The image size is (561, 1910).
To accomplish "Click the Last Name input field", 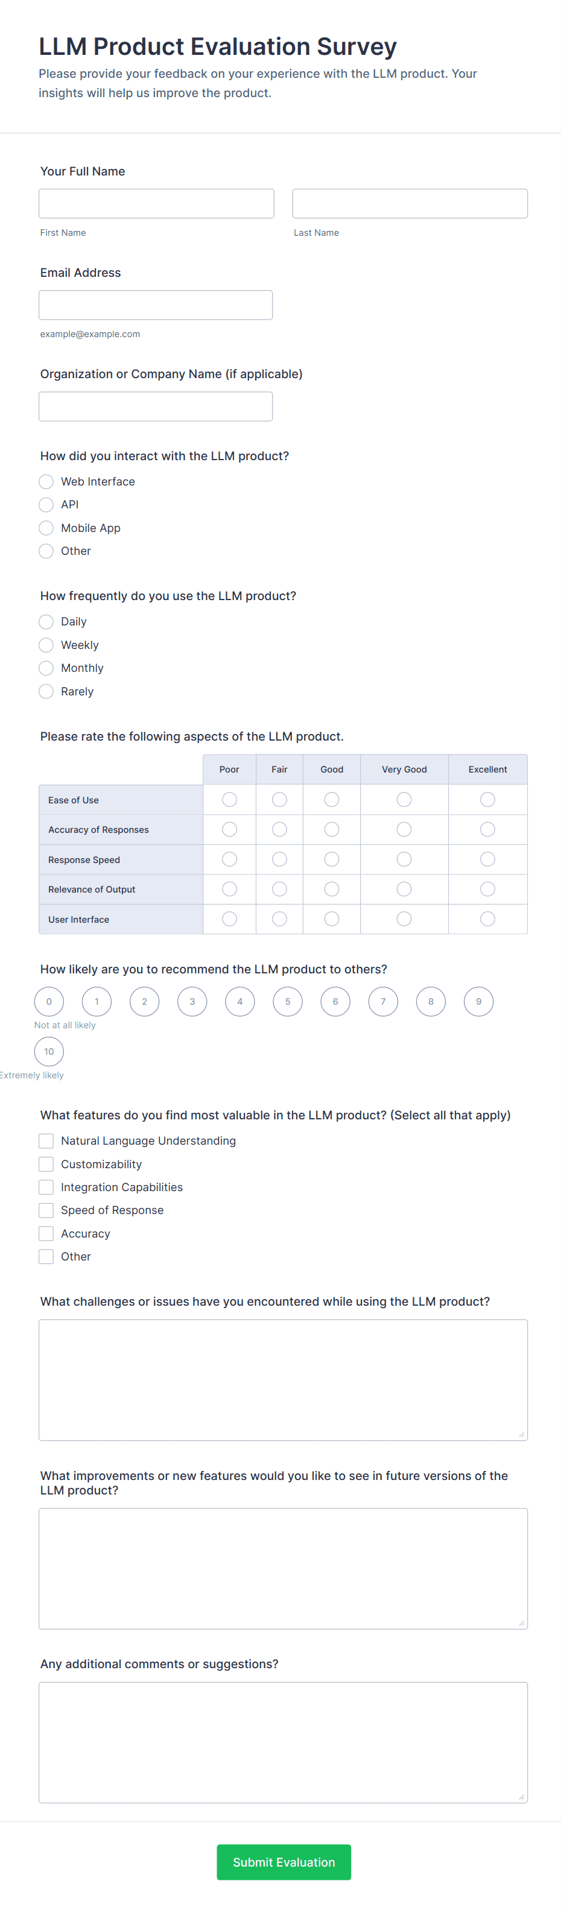I will (x=410, y=203).
